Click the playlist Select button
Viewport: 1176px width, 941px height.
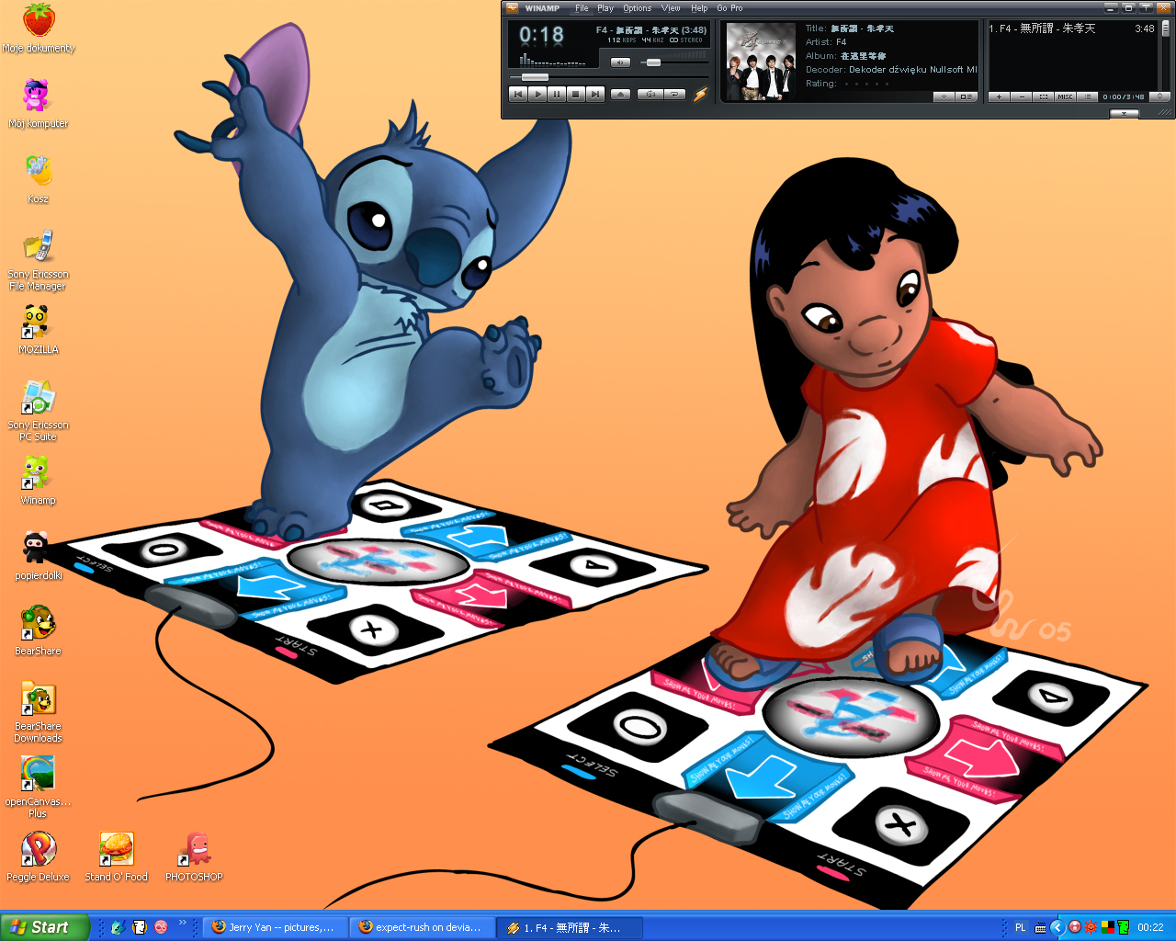(x=1043, y=96)
